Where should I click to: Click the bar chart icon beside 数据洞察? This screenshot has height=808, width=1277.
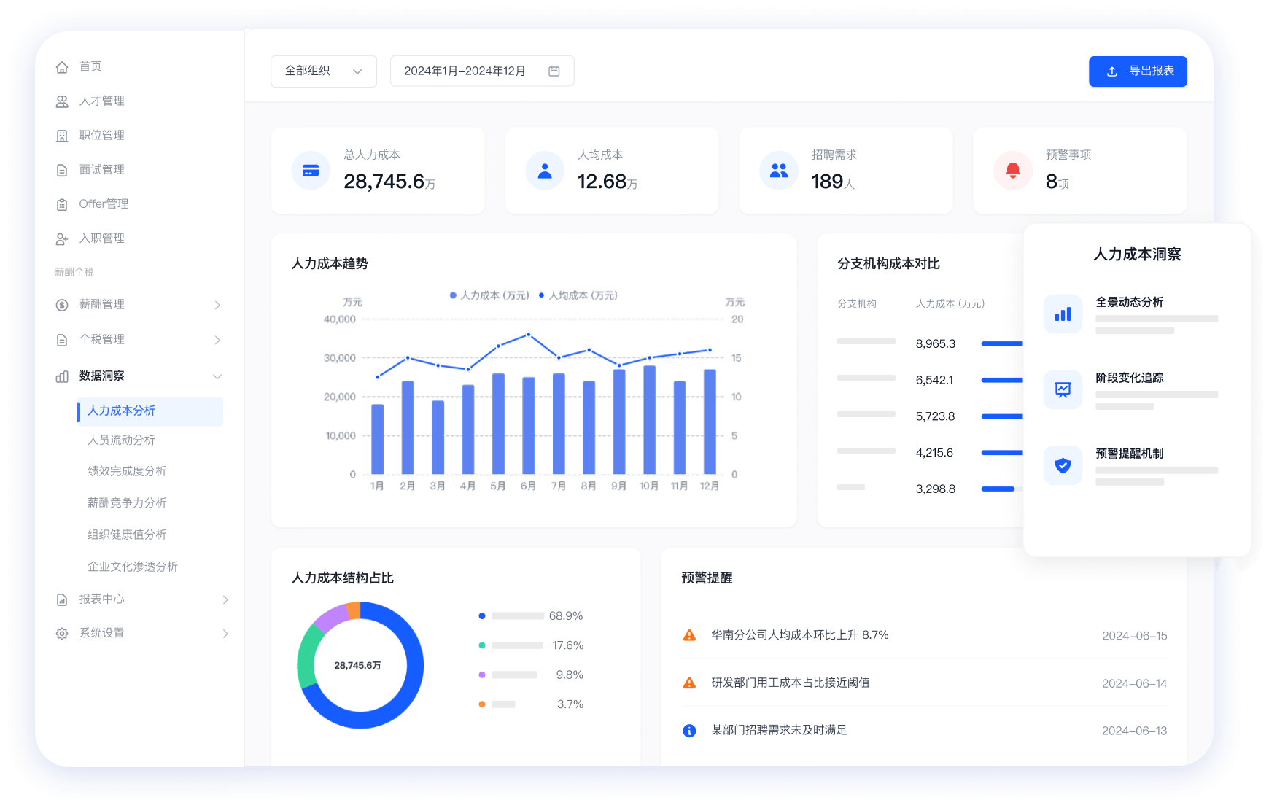pos(62,376)
